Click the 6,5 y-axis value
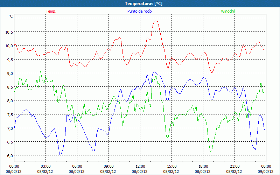Viewport: 280px width, 175px height. pyautogui.click(x=10, y=142)
